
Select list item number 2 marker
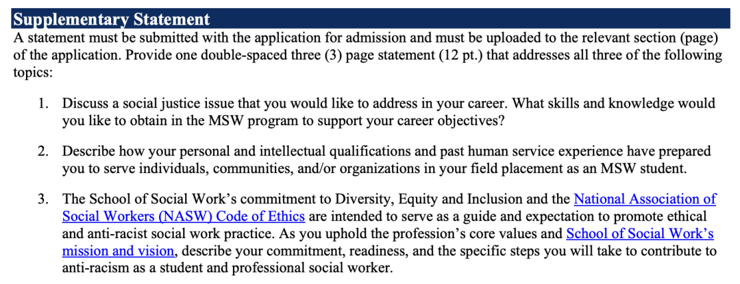43,153
